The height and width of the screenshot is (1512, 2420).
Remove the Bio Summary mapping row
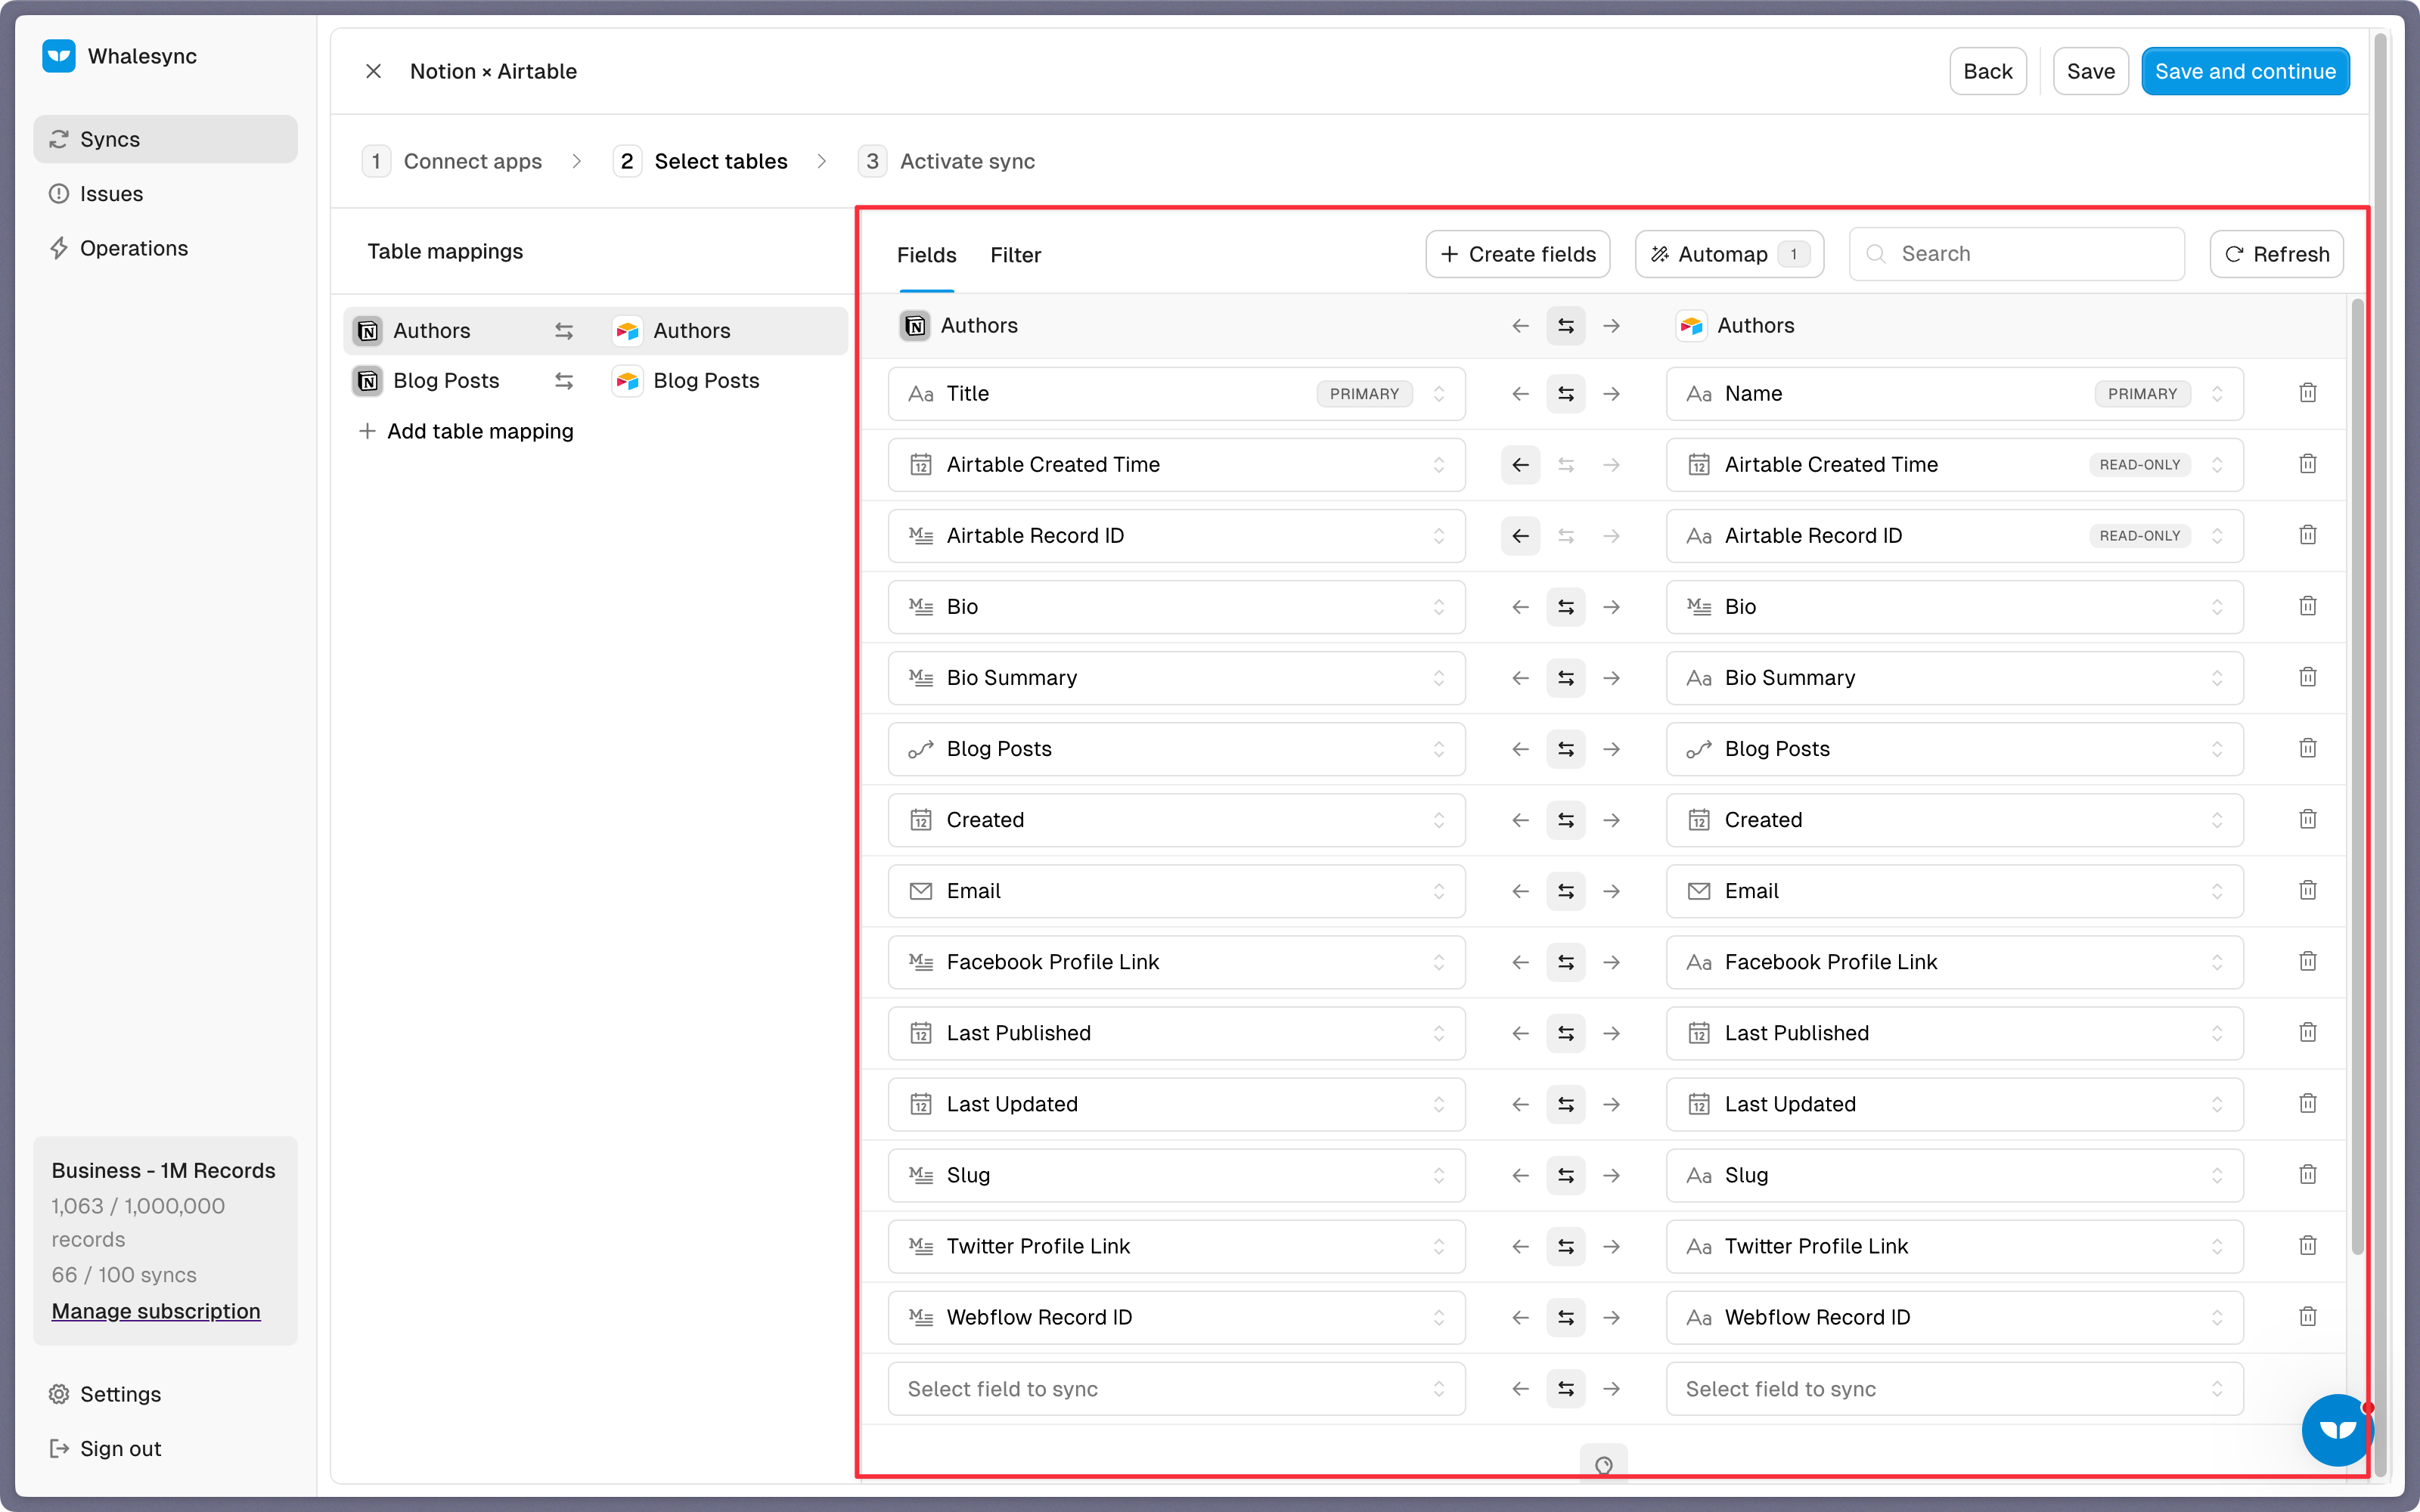pos(2308,677)
